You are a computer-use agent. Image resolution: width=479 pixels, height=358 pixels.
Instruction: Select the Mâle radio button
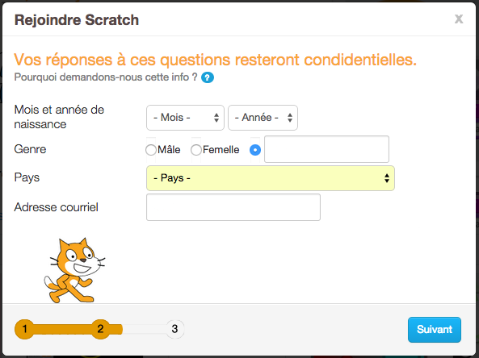tap(151, 150)
